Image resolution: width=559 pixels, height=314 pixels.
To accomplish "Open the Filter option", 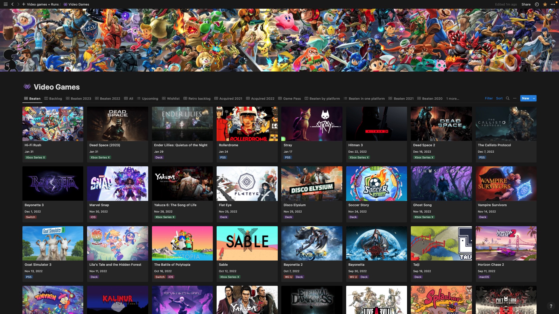I will 489,98.
